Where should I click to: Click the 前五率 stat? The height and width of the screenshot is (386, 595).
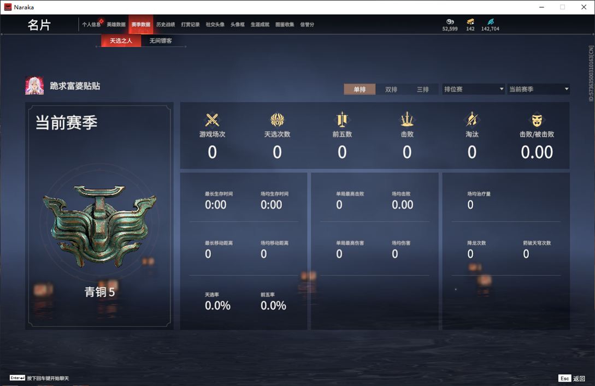click(x=273, y=301)
